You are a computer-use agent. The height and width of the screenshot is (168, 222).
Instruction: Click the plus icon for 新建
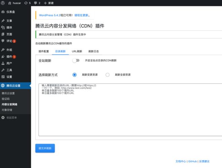[x=45, y=3]
